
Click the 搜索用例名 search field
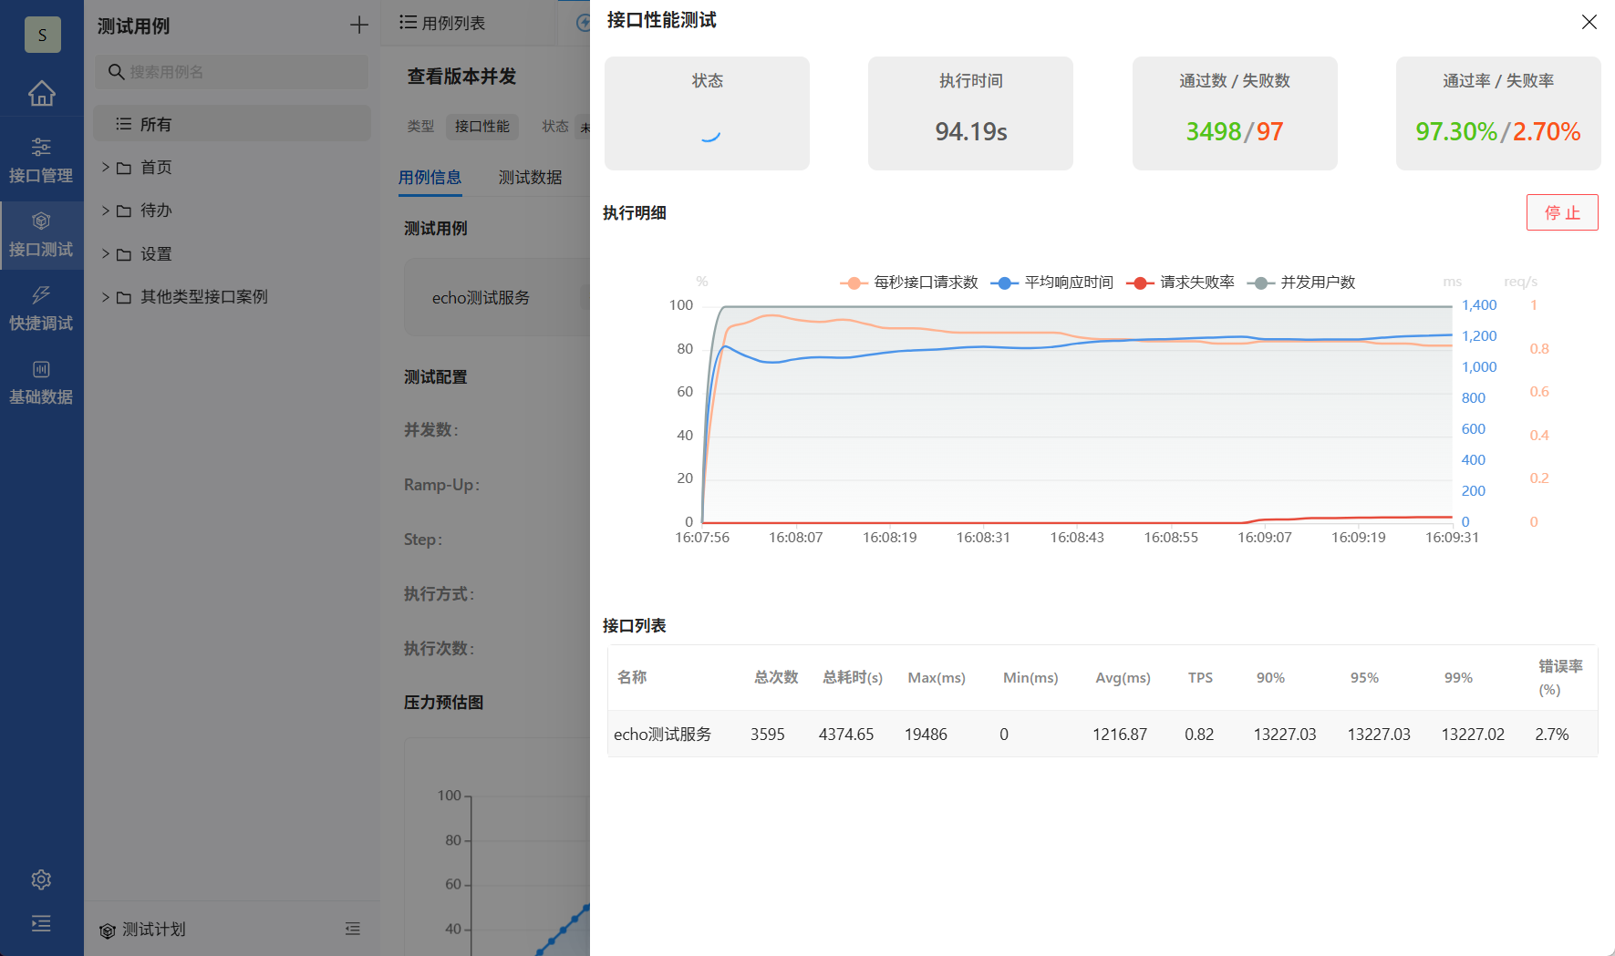(x=237, y=72)
